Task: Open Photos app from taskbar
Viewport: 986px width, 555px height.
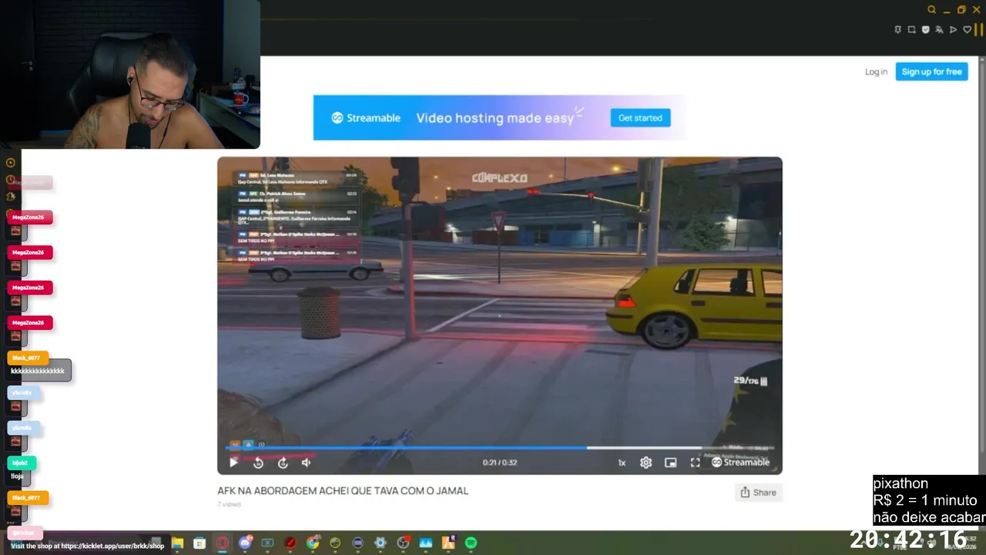Action: tap(426, 543)
